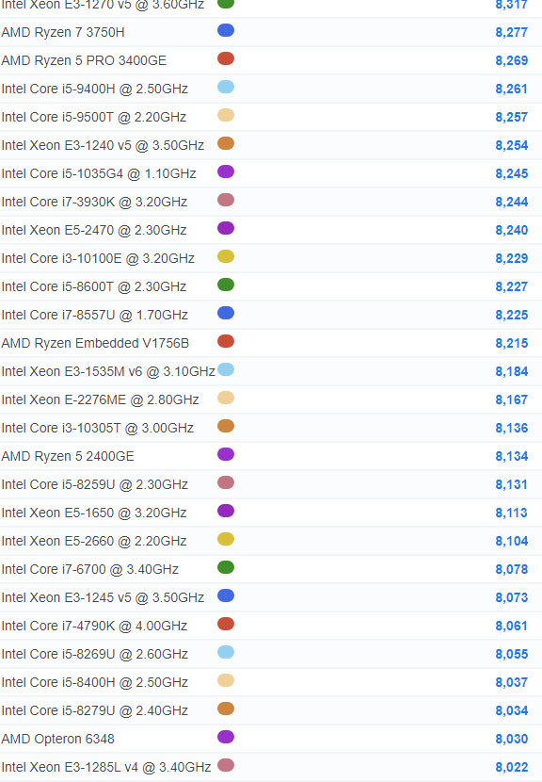The height and width of the screenshot is (782, 542).
Task: Click the red dot beside Ryzen 5 PRO 3400GE
Action: point(226,58)
